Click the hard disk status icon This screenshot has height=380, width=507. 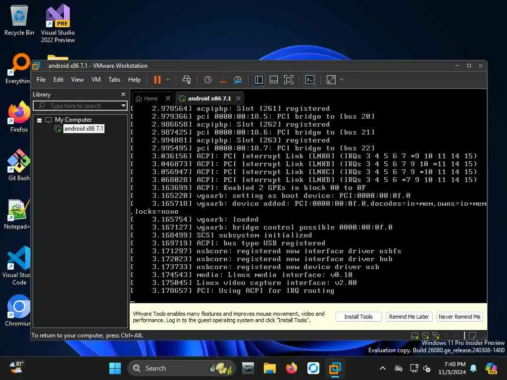pos(414,336)
